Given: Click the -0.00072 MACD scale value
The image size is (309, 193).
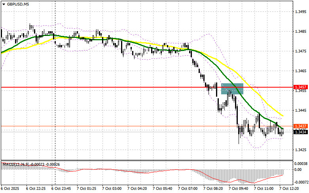Looking at the screenshot, I should (x=301, y=182).
